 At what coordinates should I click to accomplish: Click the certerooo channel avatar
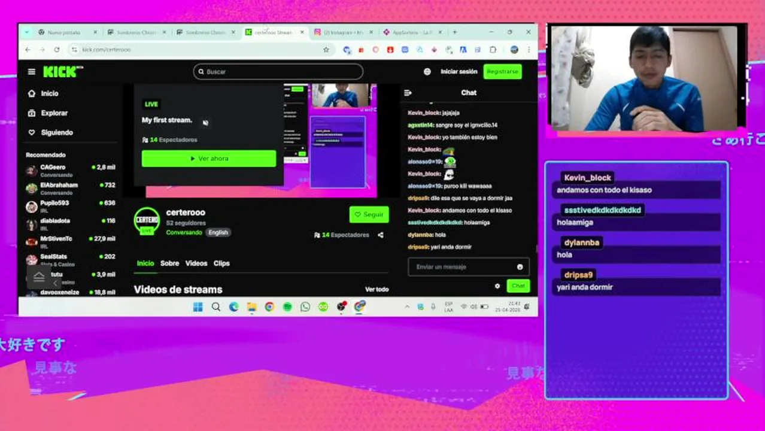(147, 221)
